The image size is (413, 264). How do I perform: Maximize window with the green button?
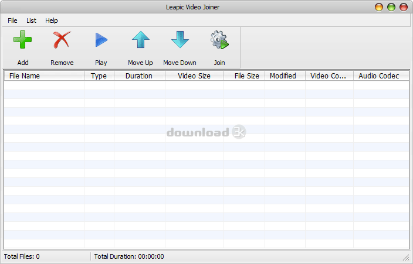[391, 7]
